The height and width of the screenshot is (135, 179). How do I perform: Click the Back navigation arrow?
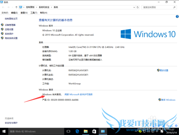3,7
